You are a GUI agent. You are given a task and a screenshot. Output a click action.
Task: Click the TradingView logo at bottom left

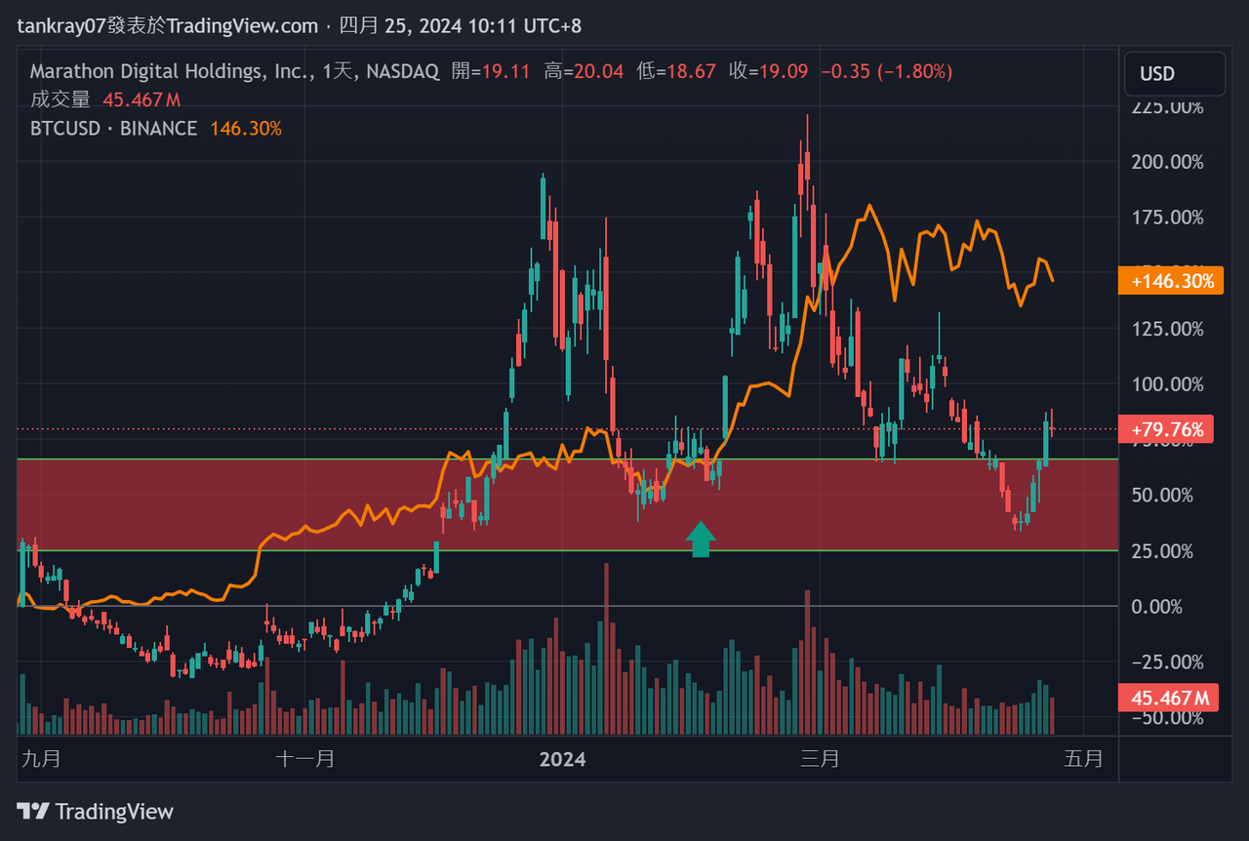click(95, 812)
